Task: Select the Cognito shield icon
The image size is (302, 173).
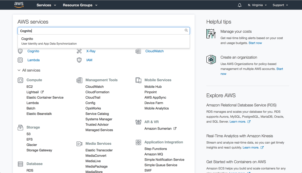Action: tap(20, 51)
